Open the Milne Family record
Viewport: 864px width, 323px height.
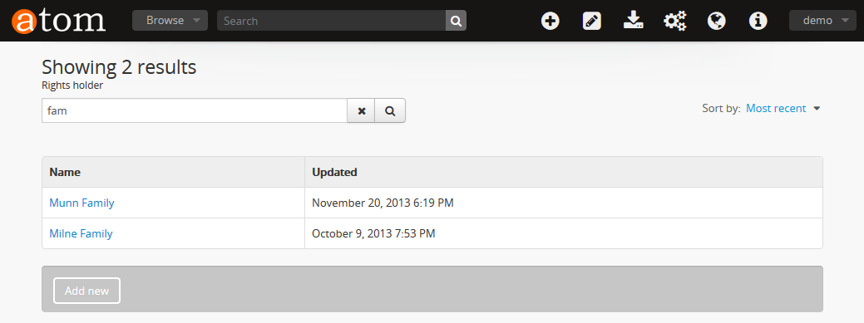coord(81,233)
